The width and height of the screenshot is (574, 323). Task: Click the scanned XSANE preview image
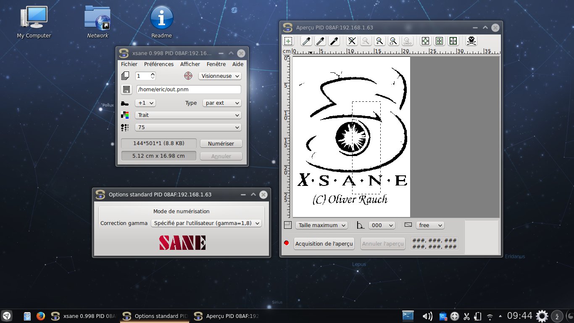point(351,137)
